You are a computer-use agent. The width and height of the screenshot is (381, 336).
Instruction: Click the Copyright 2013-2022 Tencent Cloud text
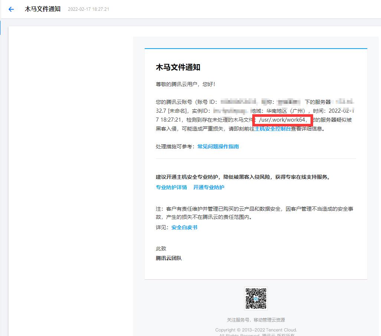pos(256,330)
